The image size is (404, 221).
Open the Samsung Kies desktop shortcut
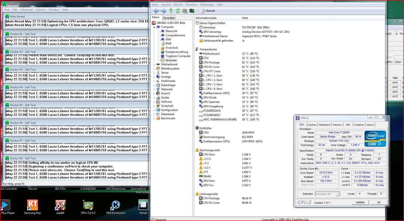pyautogui.click(x=33, y=207)
